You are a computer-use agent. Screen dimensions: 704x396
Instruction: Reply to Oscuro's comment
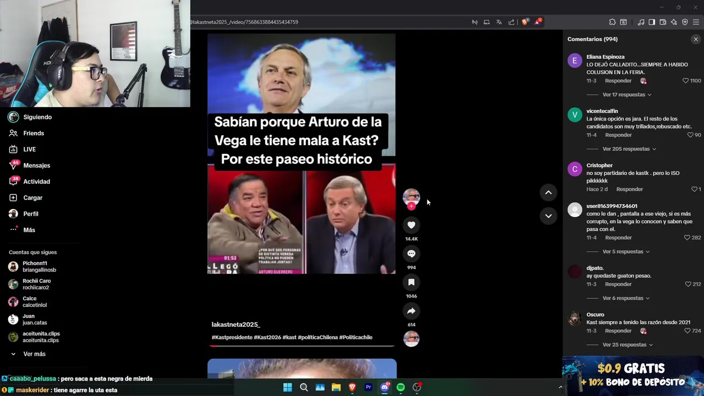618,331
